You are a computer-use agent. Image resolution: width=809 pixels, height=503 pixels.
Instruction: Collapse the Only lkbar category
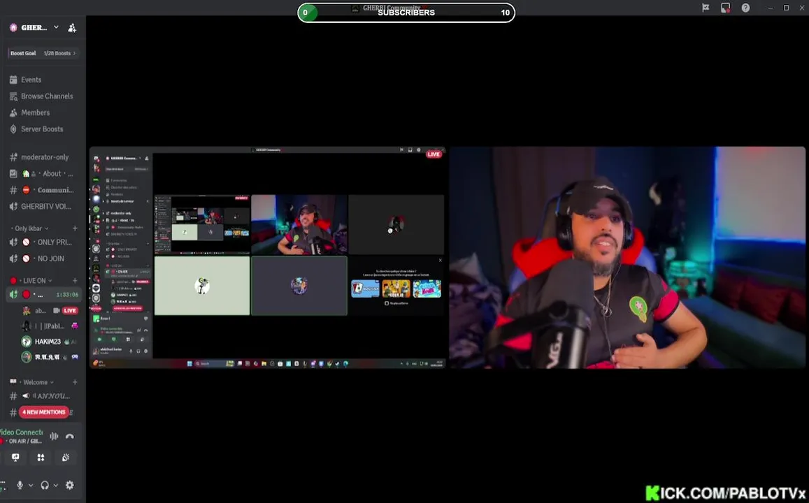pyautogui.click(x=29, y=228)
